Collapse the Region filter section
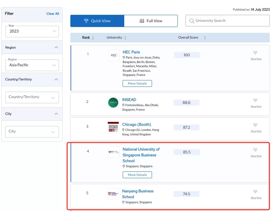Screen dimensions: 272x211 pos(56,47)
